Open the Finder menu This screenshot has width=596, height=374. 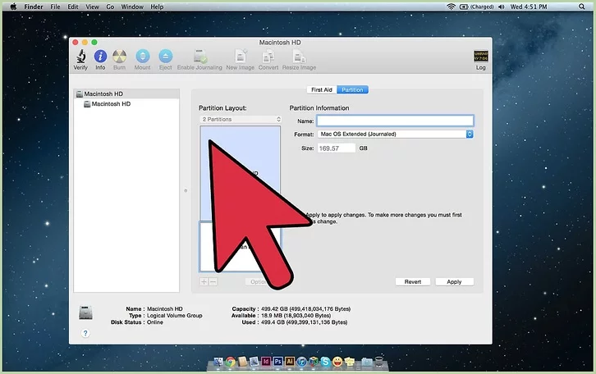click(34, 7)
